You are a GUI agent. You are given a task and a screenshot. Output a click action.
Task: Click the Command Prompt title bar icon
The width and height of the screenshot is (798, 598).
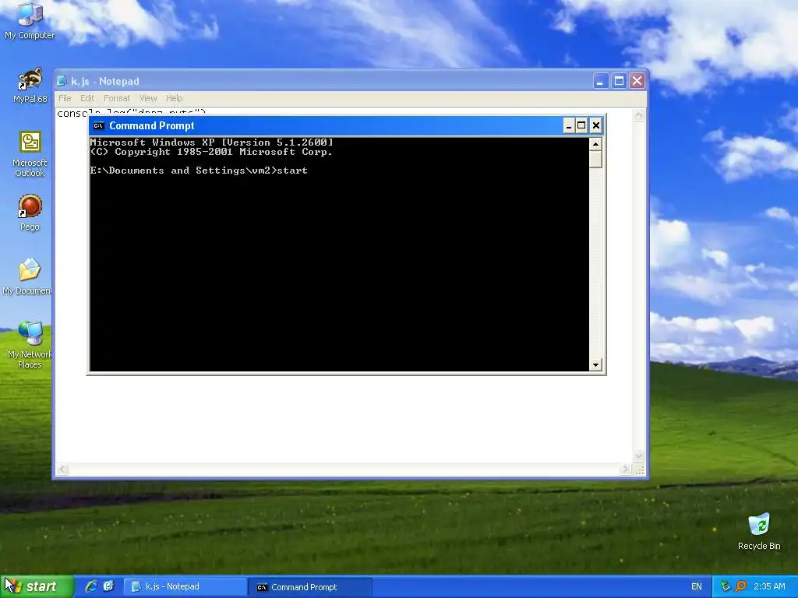pos(99,125)
